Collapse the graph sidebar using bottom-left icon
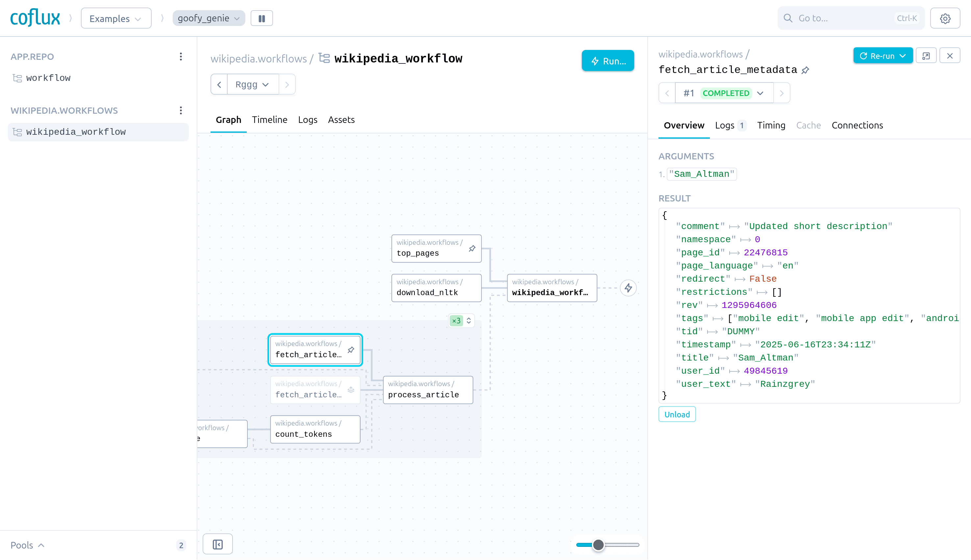This screenshot has height=560, width=971. (217, 544)
